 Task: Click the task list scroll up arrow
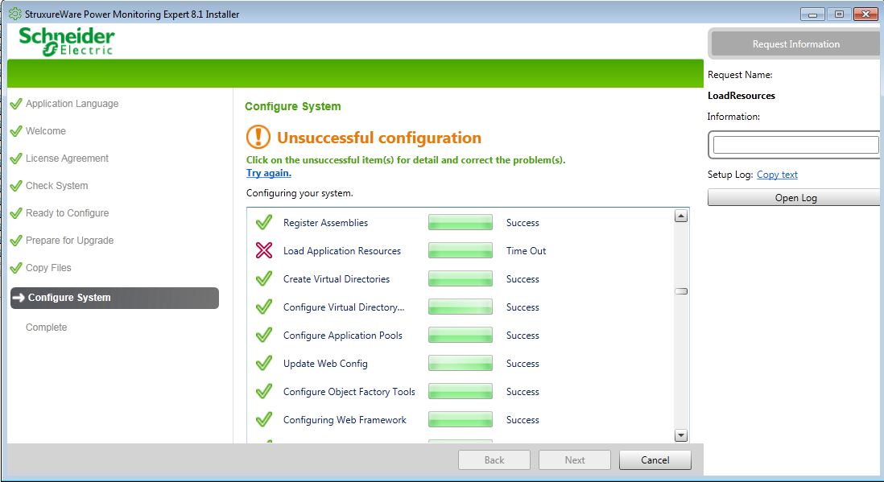tap(681, 216)
